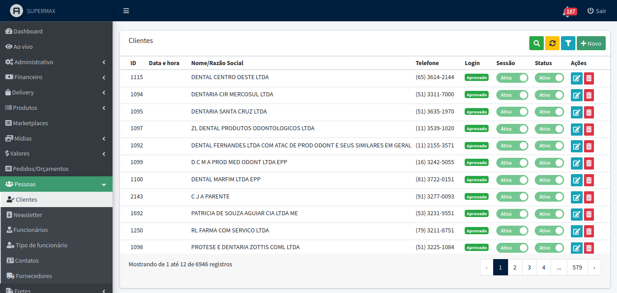The width and height of the screenshot is (617, 293).
Task: Disable Status for ZL DENTAL PRODUTOS ODONTOLOGICOS
Action: (x=549, y=129)
